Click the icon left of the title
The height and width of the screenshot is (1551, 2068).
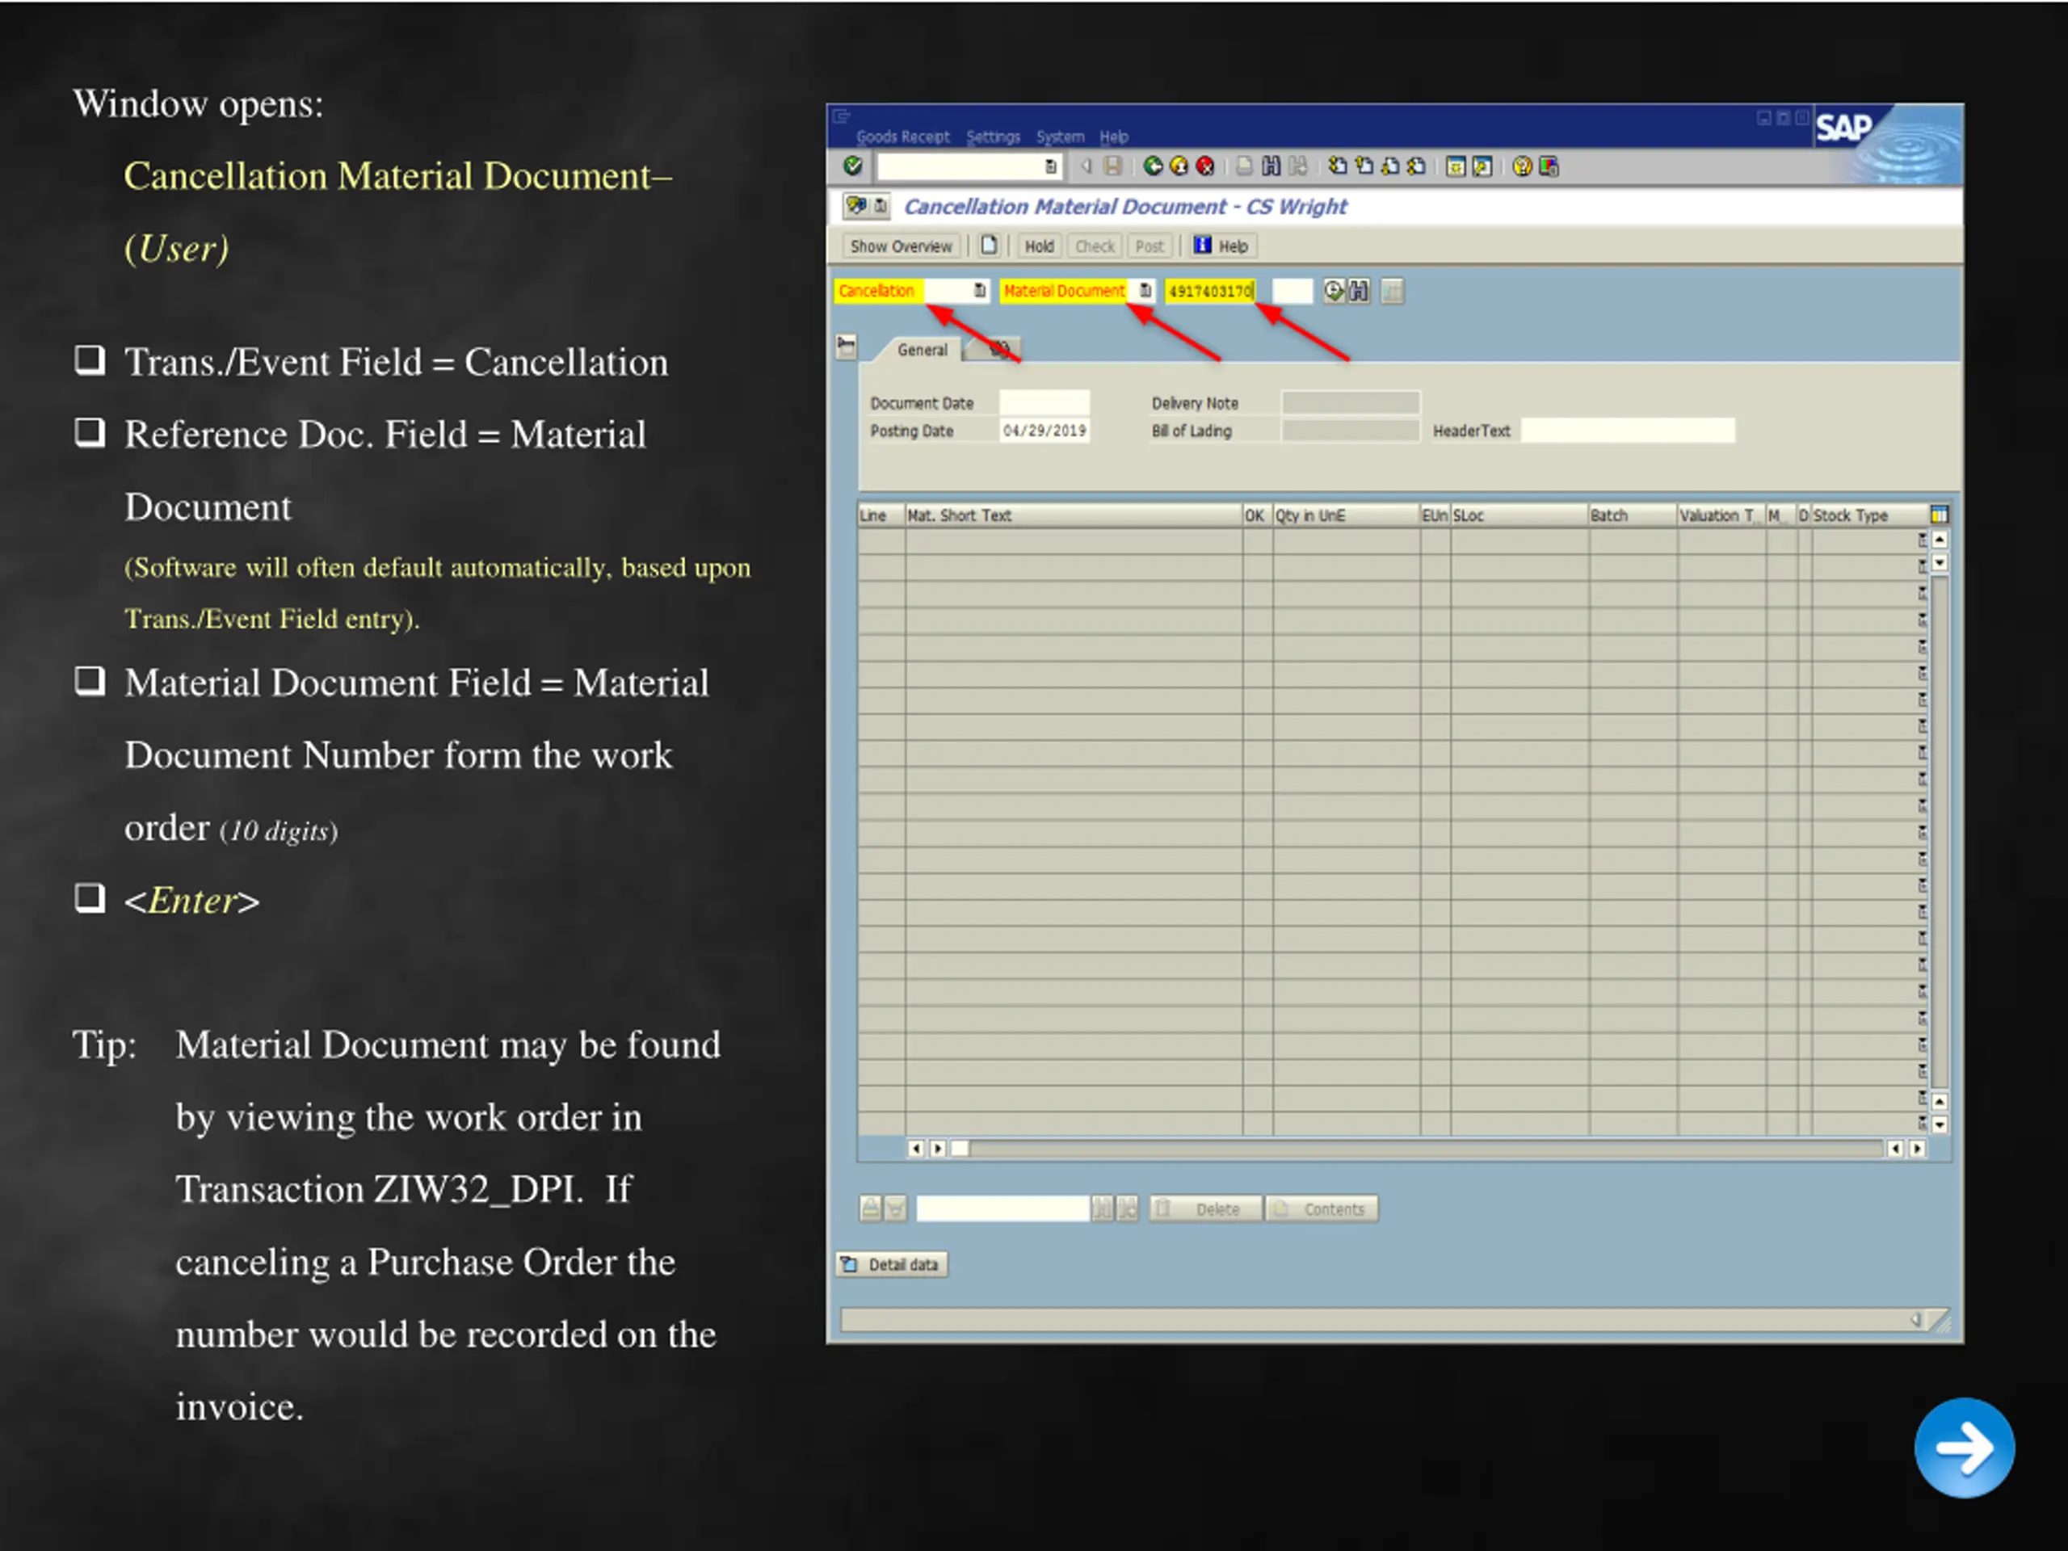855,206
